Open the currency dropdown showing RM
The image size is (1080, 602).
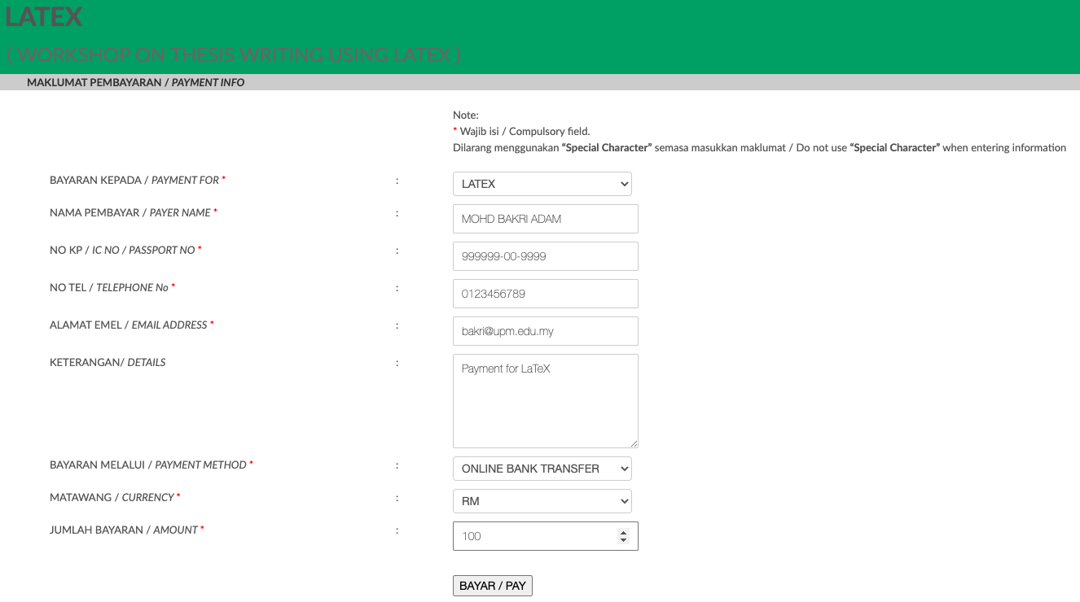(x=542, y=501)
